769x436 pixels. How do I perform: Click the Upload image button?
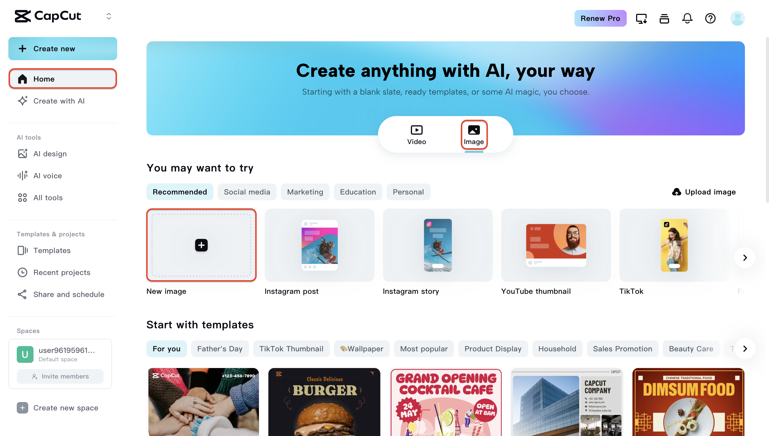pyautogui.click(x=704, y=192)
